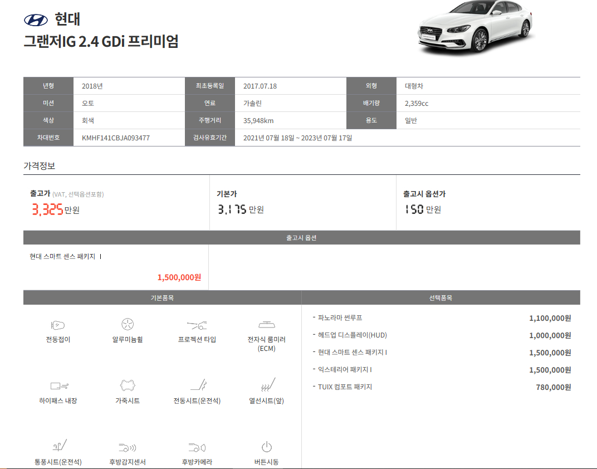Screen dimensions: 597x469
Task: Select the 최초등록일 header cell
Action: pyautogui.click(x=210, y=86)
